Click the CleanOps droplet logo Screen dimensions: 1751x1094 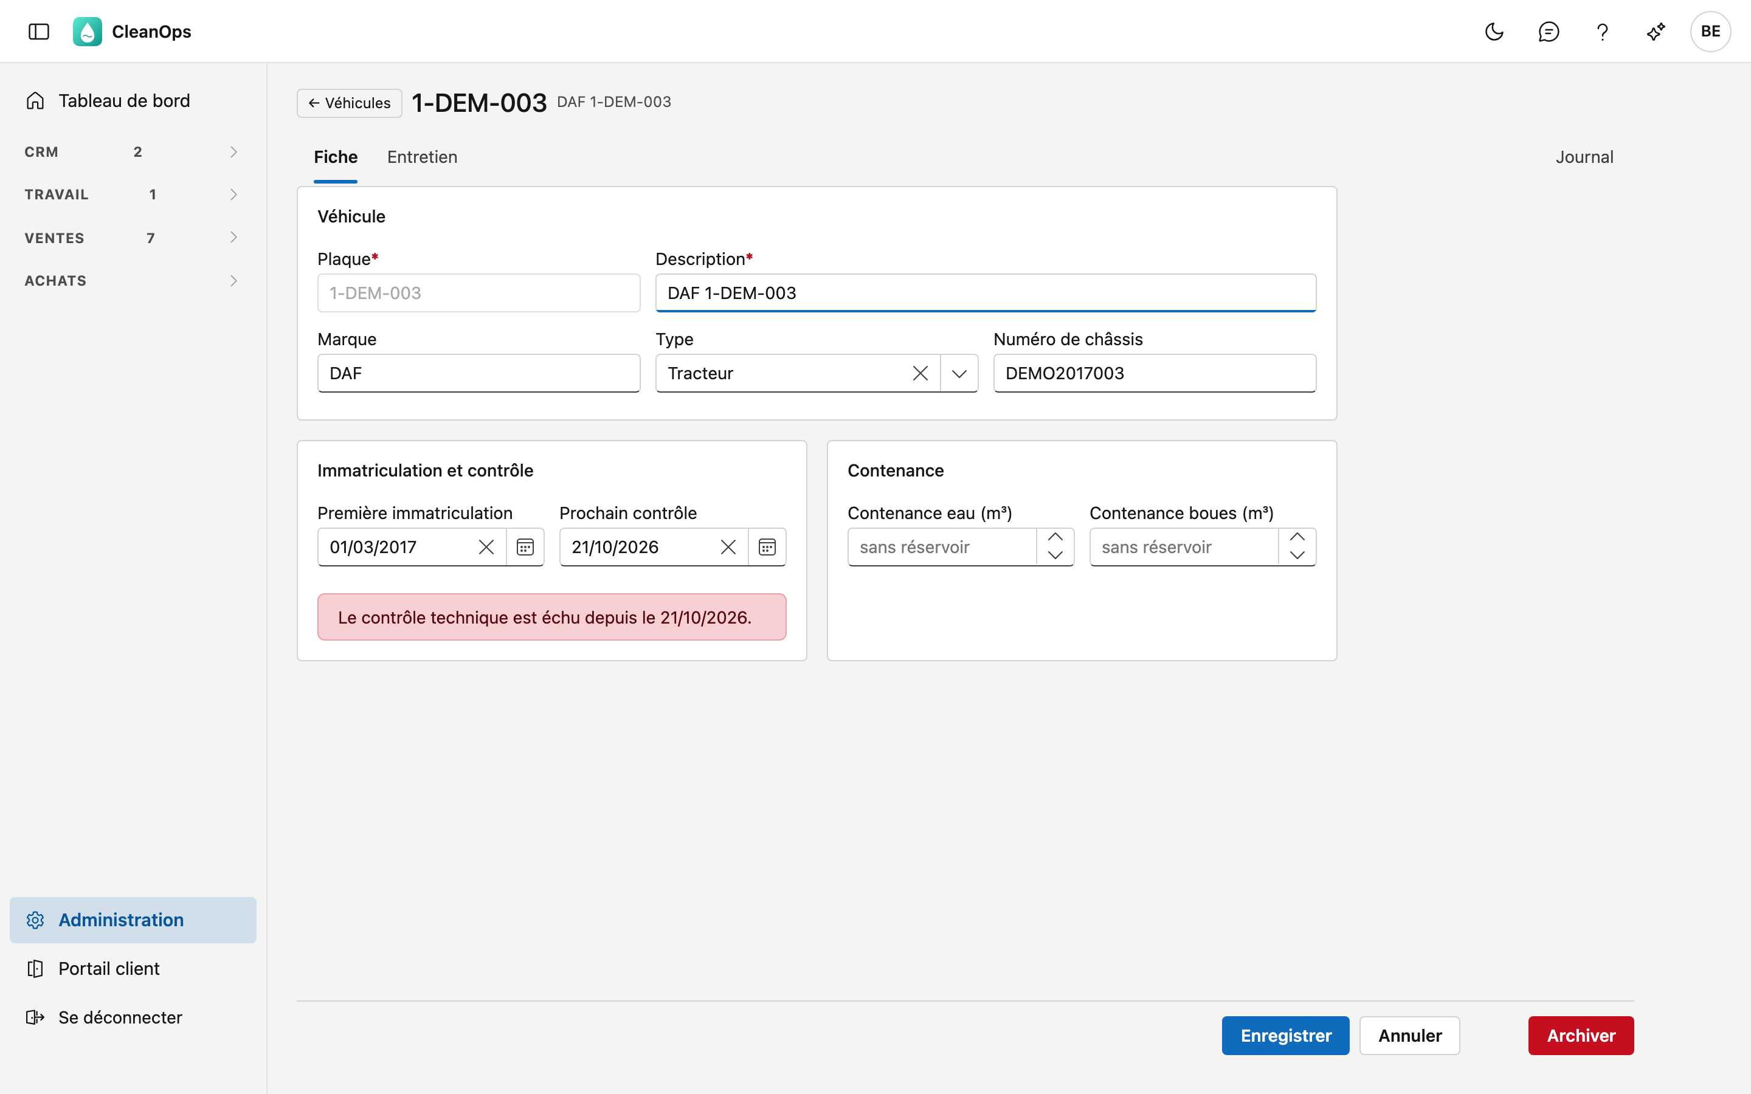(x=87, y=31)
